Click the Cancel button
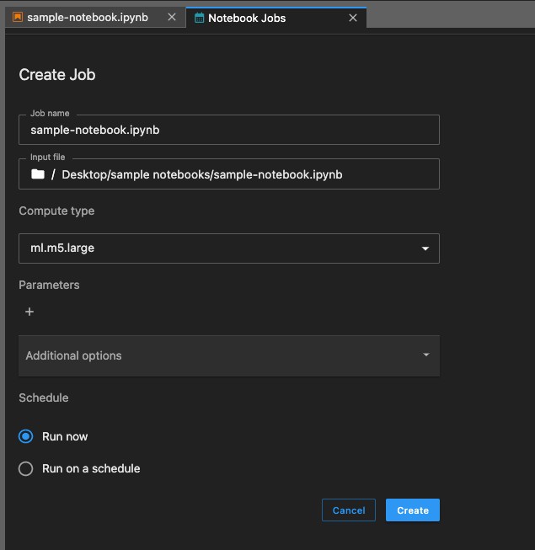The image size is (535, 550). [349, 510]
